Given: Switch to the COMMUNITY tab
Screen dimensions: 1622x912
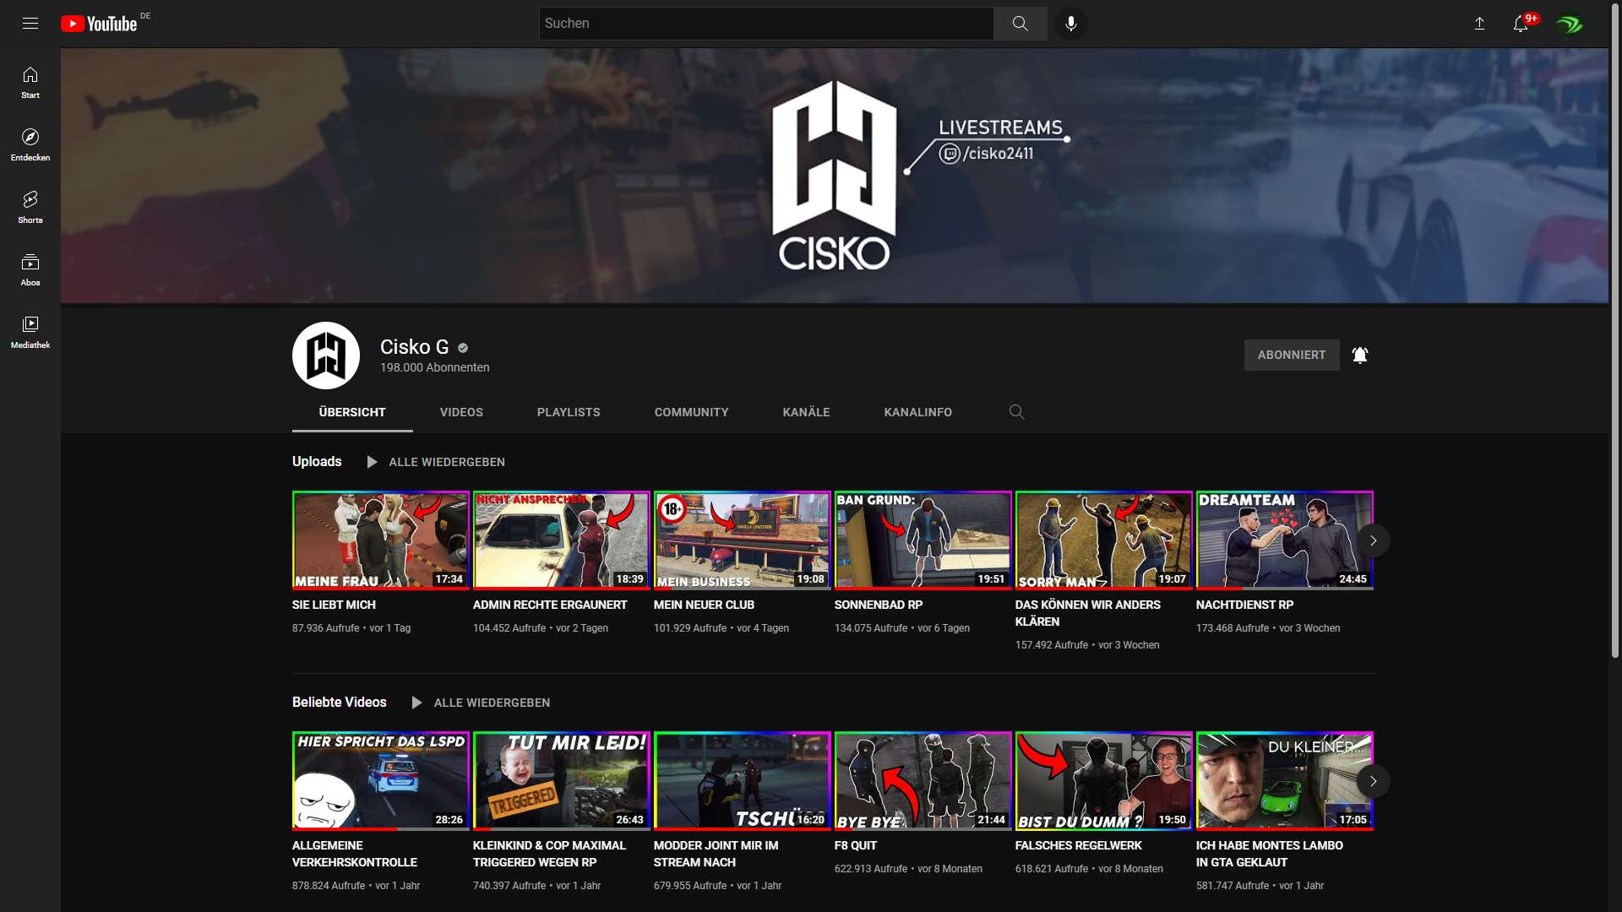Looking at the screenshot, I should pyautogui.click(x=691, y=412).
